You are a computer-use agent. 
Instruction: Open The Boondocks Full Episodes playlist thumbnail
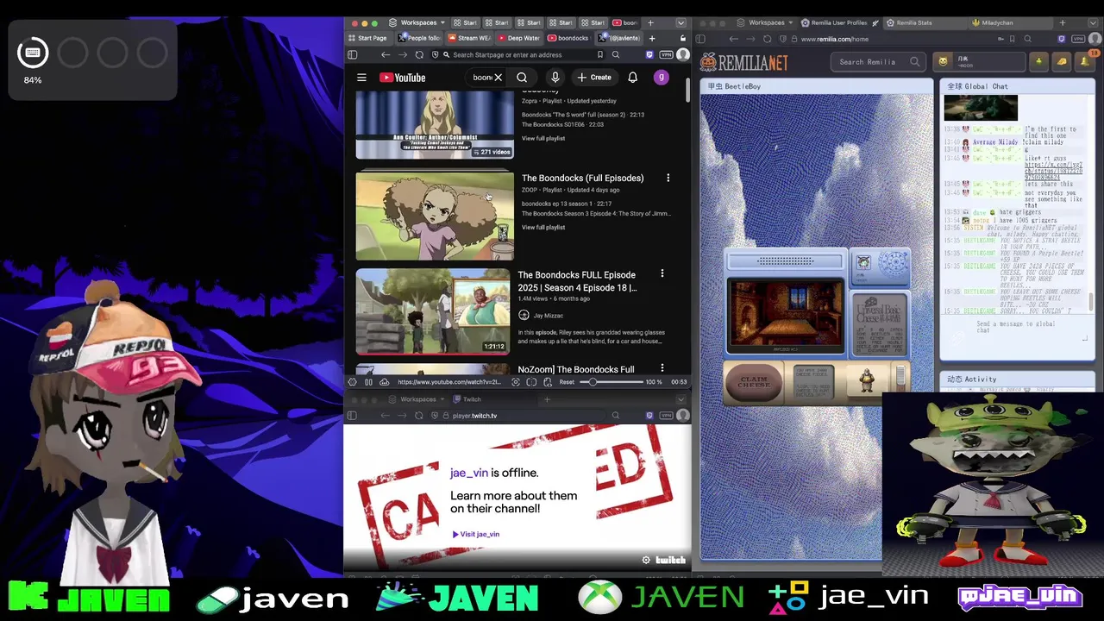tap(434, 216)
